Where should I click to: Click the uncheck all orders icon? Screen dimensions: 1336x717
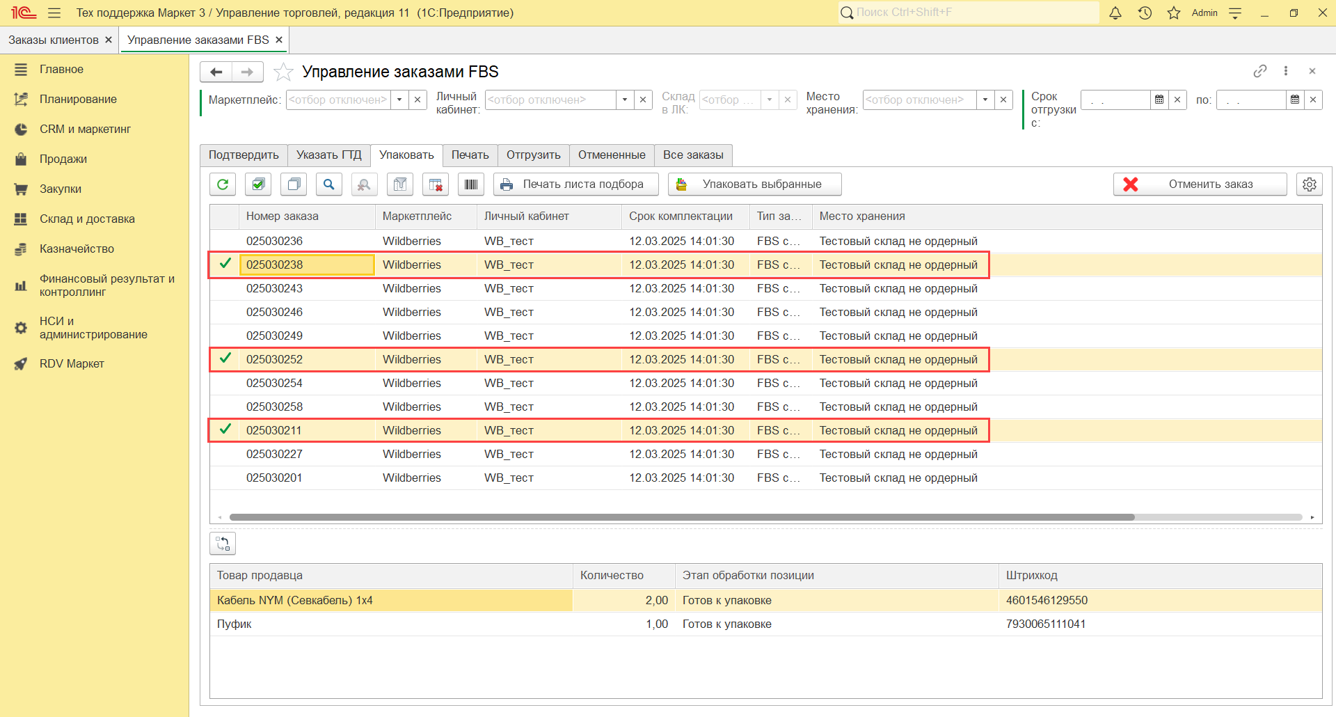(294, 184)
